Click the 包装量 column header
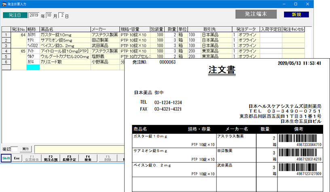330x192 pixels. click(157, 29)
